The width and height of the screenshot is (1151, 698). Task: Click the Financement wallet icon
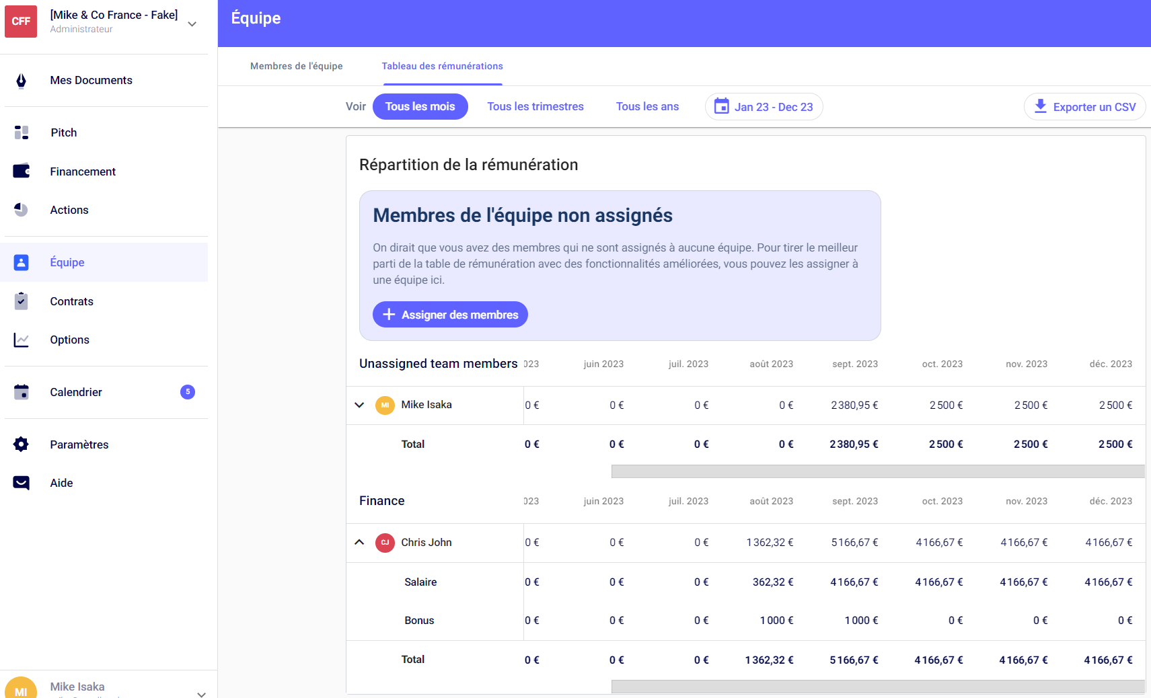[x=22, y=171]
